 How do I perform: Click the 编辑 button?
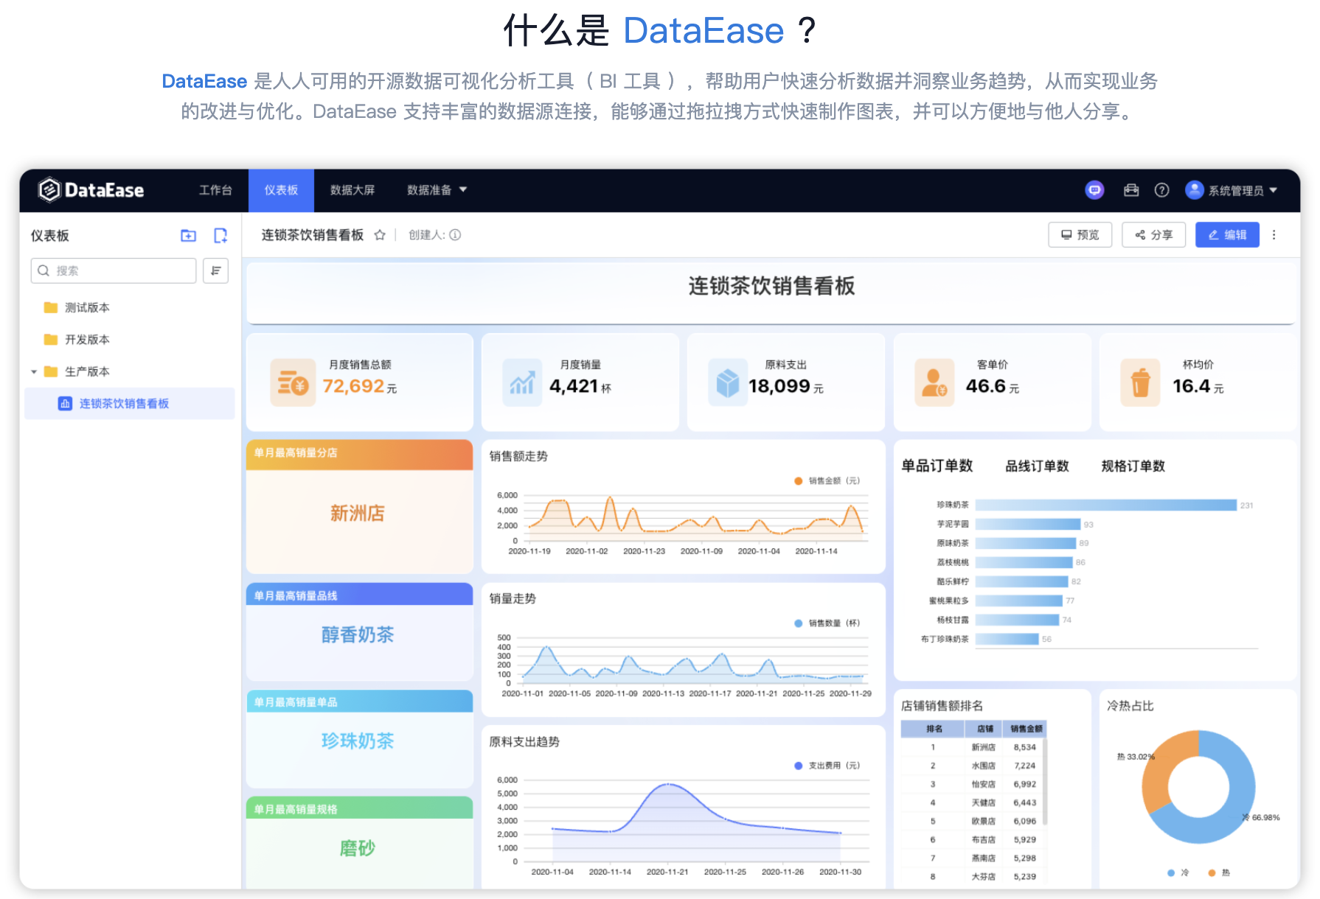(1227, 235)
